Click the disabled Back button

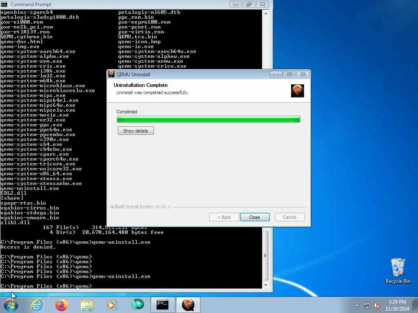point(224,217)
